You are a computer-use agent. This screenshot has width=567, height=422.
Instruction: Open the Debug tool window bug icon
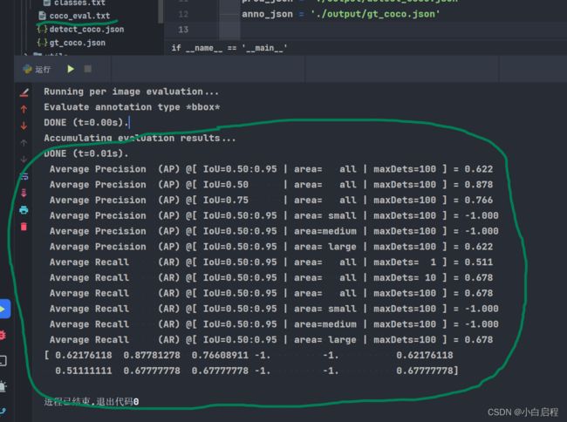[x=3, y=335]
